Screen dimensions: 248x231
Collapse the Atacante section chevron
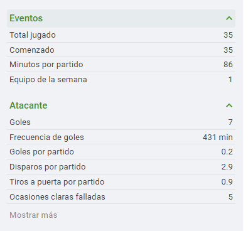coord(229,105)
